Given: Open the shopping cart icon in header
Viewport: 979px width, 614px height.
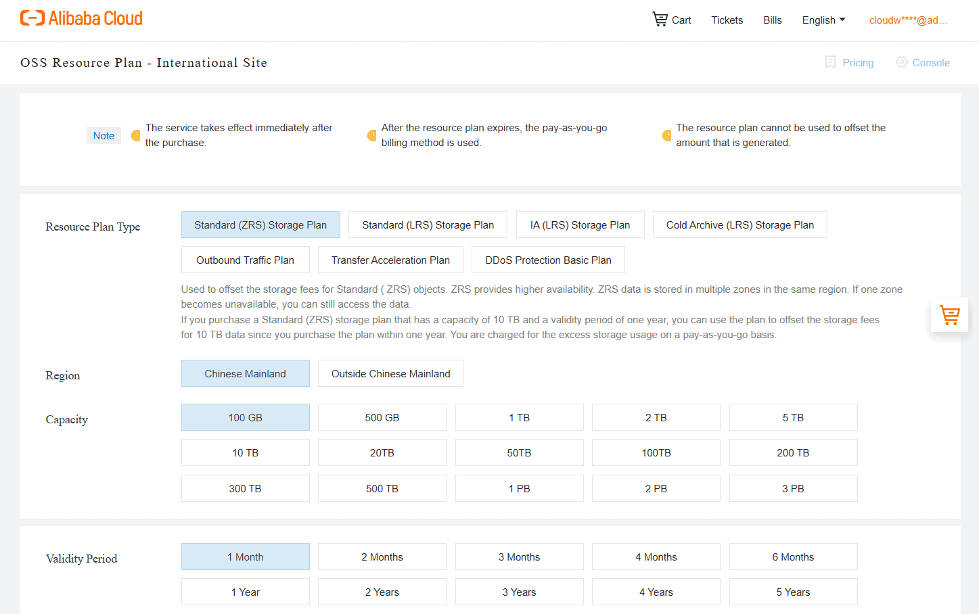Looking at the screenshot, I should (x=660, y=19).
